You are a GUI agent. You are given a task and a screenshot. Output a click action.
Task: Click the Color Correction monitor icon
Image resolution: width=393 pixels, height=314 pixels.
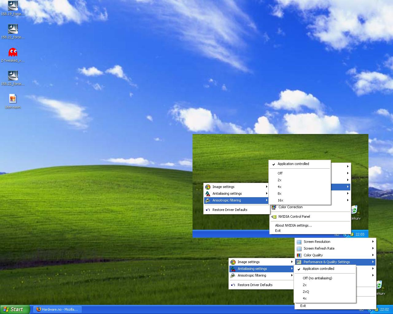coord(274,207)
